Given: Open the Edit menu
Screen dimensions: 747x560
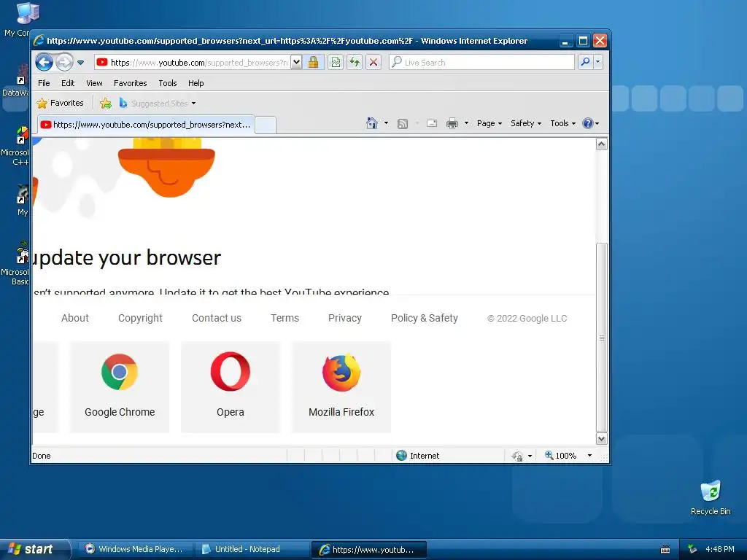Looking at the screenshot, I should click(x=68, y=83).
